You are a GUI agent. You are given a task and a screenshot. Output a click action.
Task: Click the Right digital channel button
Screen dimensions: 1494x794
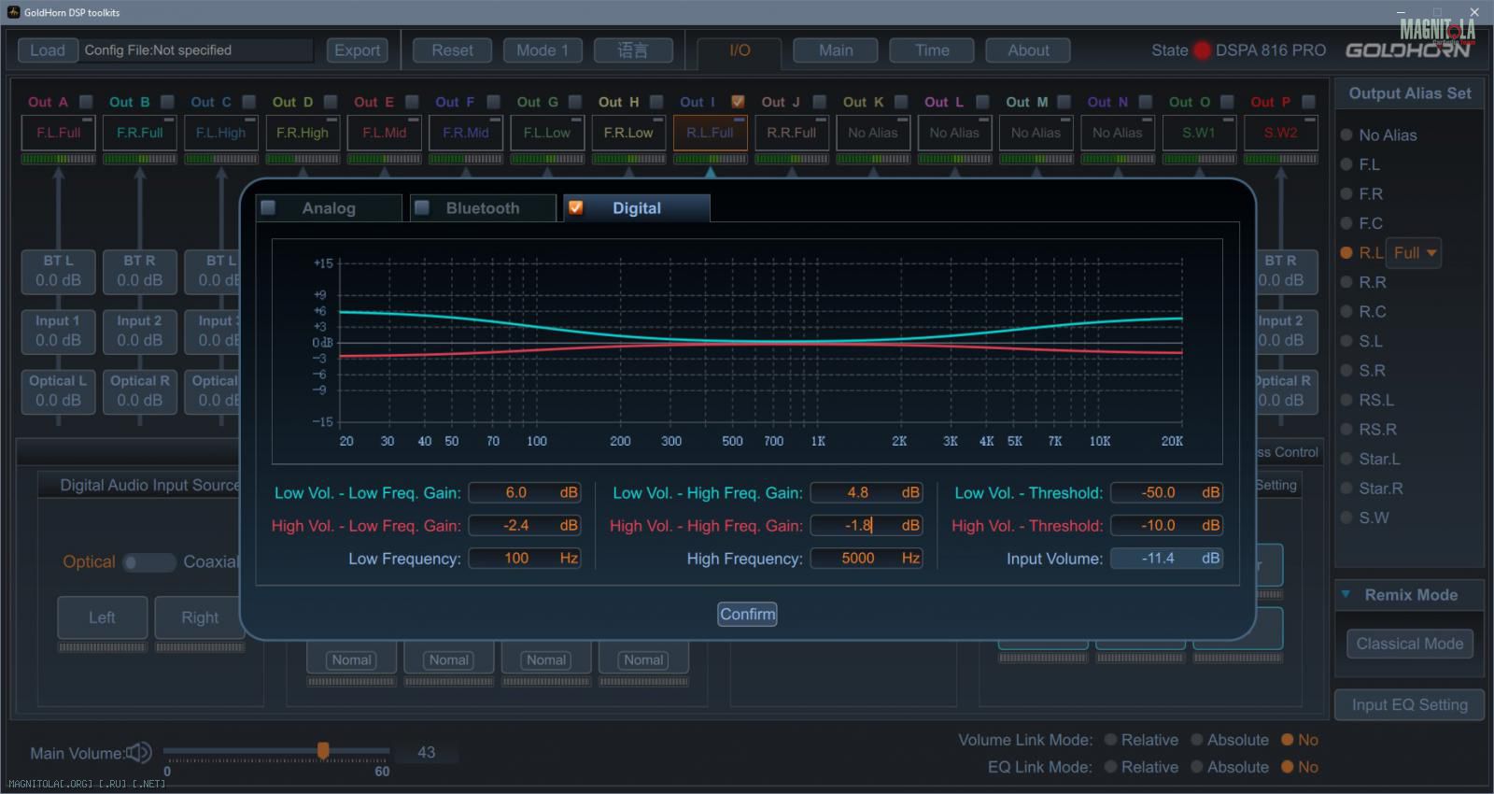coord(200,617)
